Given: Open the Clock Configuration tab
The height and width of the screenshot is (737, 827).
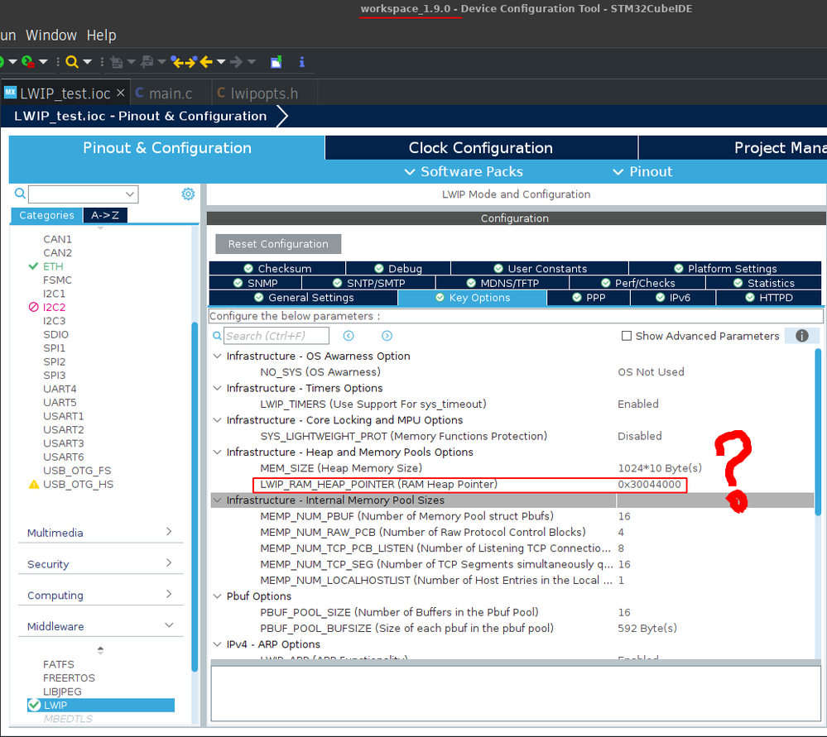Looking at the screenshot, I should tap(481, 147).
